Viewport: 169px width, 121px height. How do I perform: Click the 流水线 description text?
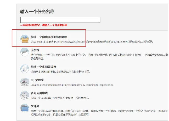99,57
